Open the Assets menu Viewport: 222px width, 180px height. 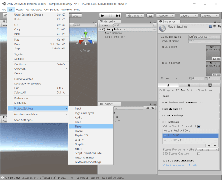click(20, 10)
